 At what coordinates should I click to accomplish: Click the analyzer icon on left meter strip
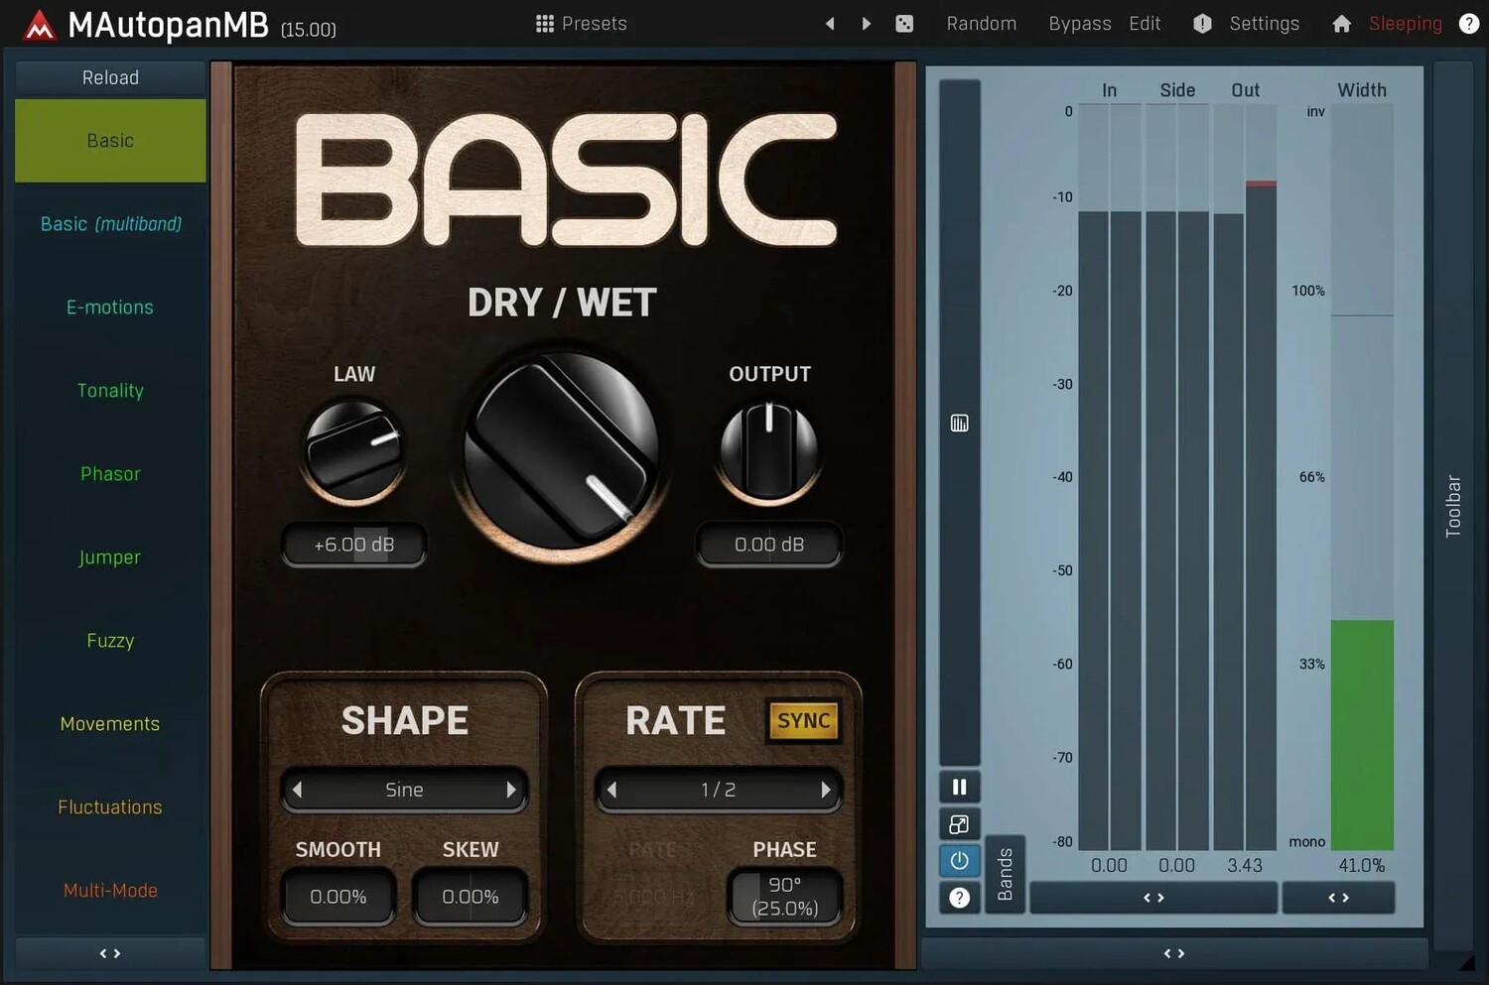pyautogui.click(x=959, y=424)
